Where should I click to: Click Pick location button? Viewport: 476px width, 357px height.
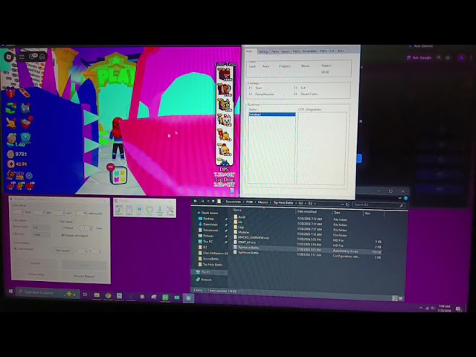tap(62, 251)
